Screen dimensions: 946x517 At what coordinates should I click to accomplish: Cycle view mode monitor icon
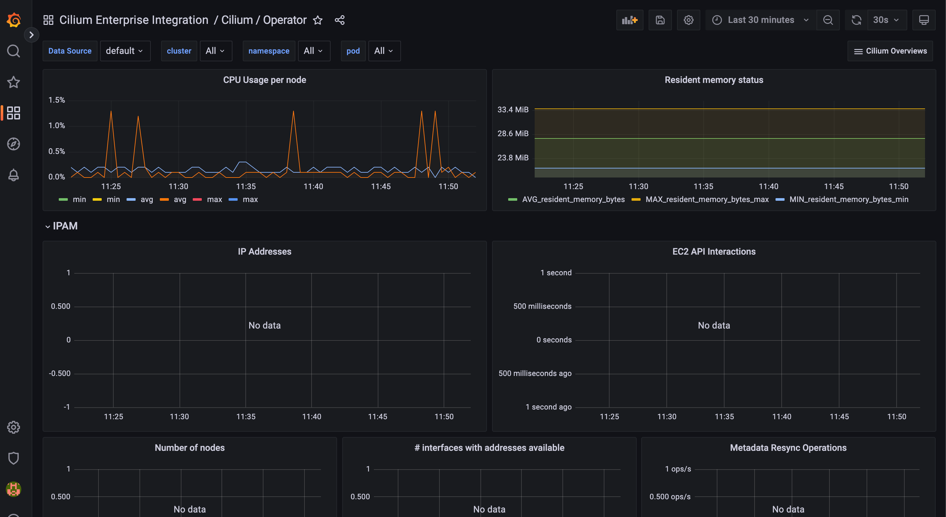[x=924, y=20]
